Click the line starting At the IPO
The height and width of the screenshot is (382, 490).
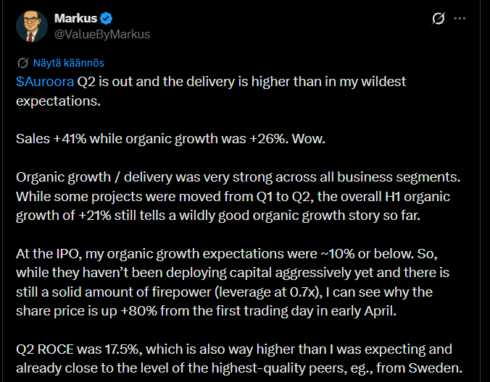(x=227, y=254)
